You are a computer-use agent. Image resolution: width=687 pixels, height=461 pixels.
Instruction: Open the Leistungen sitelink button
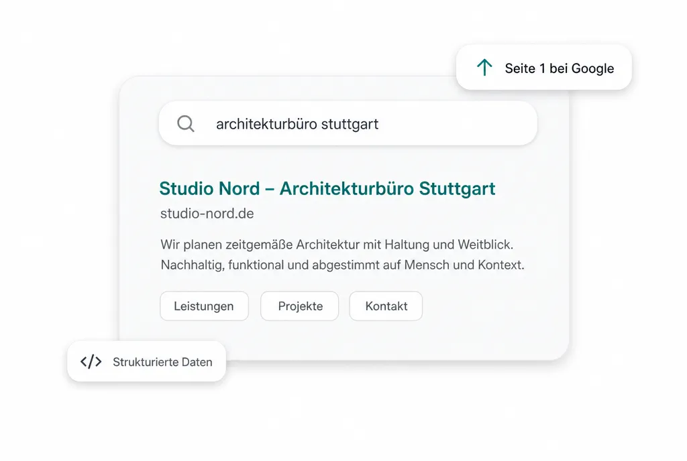(204, 306)
